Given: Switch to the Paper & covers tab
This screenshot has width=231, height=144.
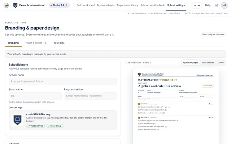Looking at the screenshot, I should 36,43.
